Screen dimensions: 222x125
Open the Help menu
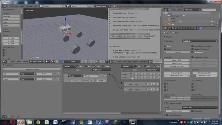click(35, 6)
